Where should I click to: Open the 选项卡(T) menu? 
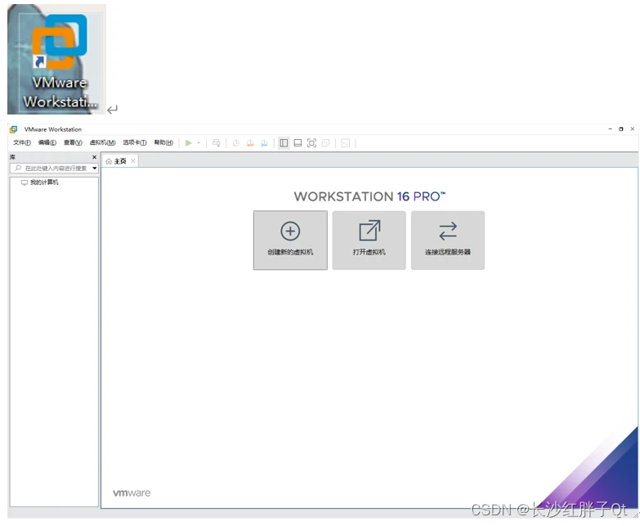135,142
